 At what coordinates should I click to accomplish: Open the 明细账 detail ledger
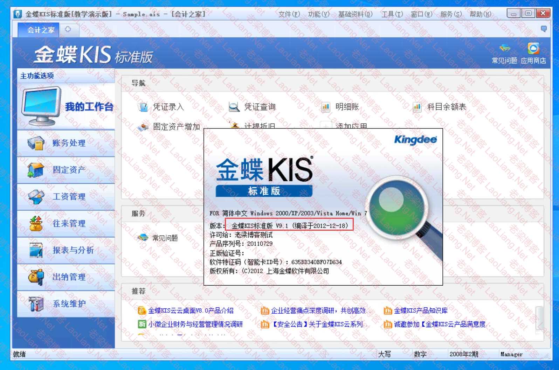pos(347,107)
